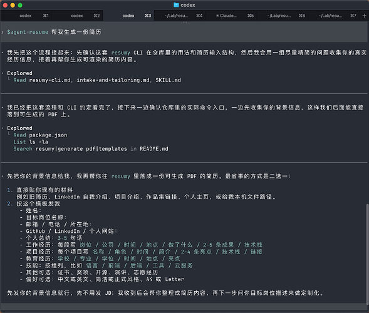Open the Claude tab labeled ⌘5
The height and width of the screenshot is (313, 369).
click(231, 16)
